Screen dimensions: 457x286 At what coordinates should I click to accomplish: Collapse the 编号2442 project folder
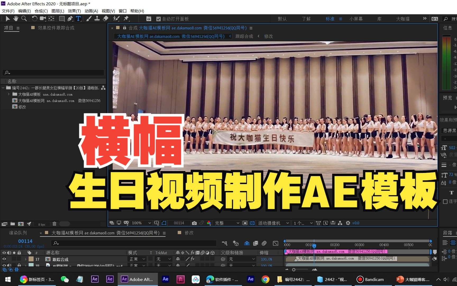(x=3, y=88)
